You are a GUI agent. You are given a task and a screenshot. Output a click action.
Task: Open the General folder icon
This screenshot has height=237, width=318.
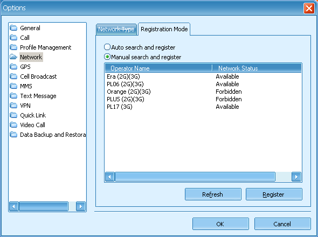coord(13,28)
